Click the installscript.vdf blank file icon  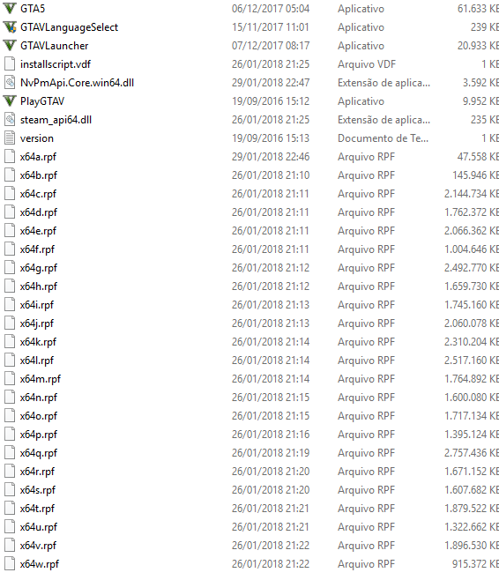(10, 64)
